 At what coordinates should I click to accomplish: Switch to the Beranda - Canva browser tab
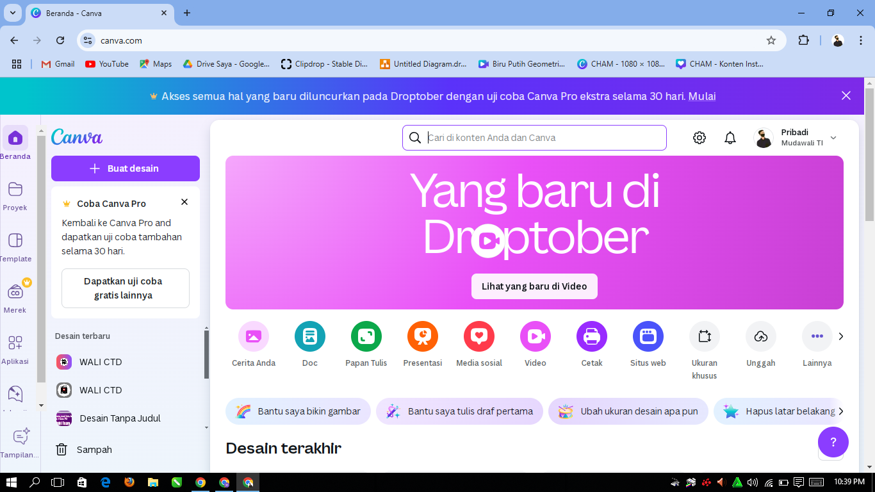tap(100, 13)
